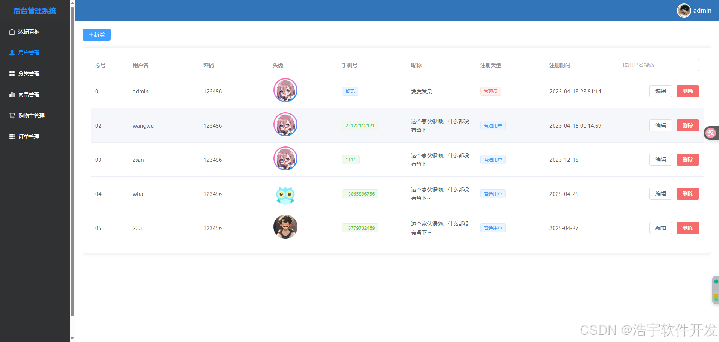Click registration time 2023-04-13 23:51:14

pos(575,92)
